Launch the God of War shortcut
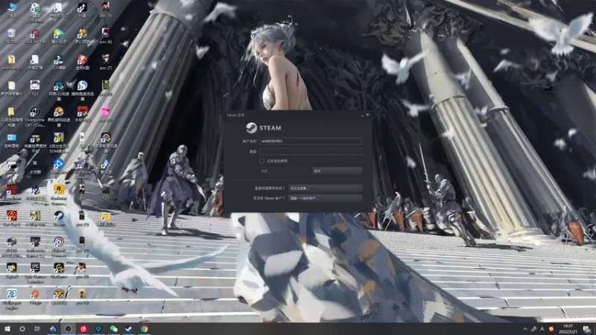The width and height of the screenshot is (596, 335). point(35,36)
